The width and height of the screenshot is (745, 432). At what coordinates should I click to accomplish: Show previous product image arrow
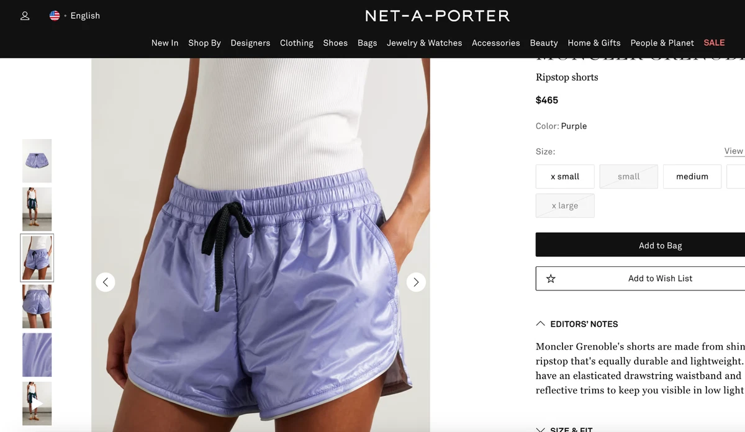(x=106, y=282)
